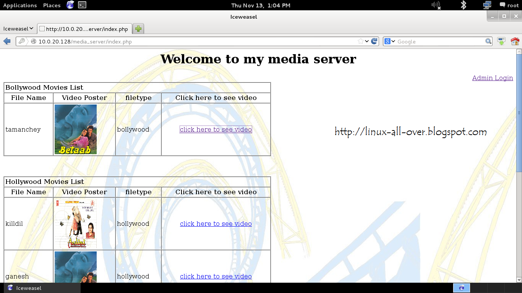Click the "Bollywood Movies List" table title
This screenshot has height=293, width=522.
tap(44, 87)
